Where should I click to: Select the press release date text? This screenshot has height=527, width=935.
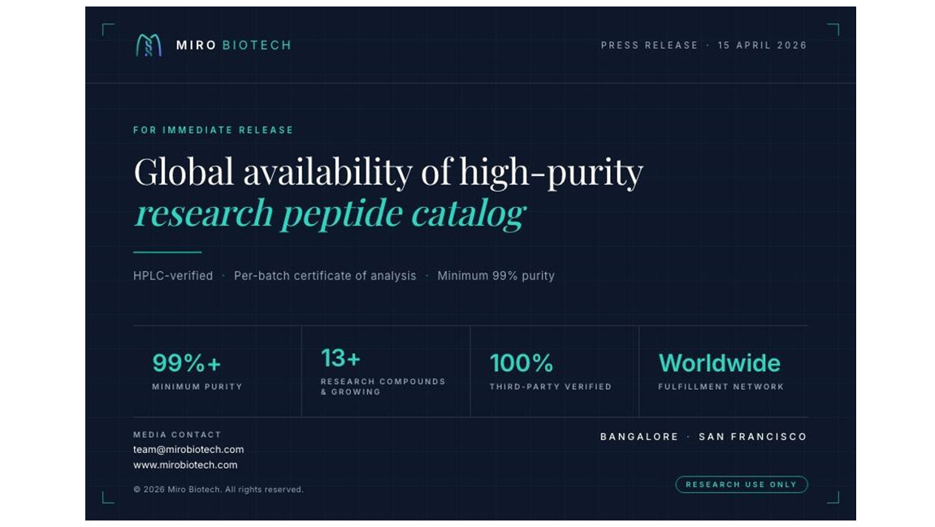[x=762, y=45]
